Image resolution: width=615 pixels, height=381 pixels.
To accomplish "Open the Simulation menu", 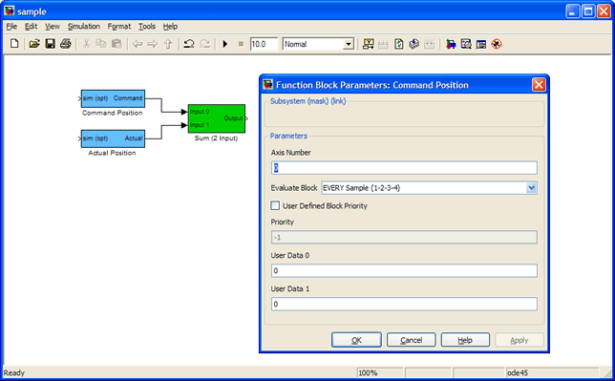I will 83,27.
